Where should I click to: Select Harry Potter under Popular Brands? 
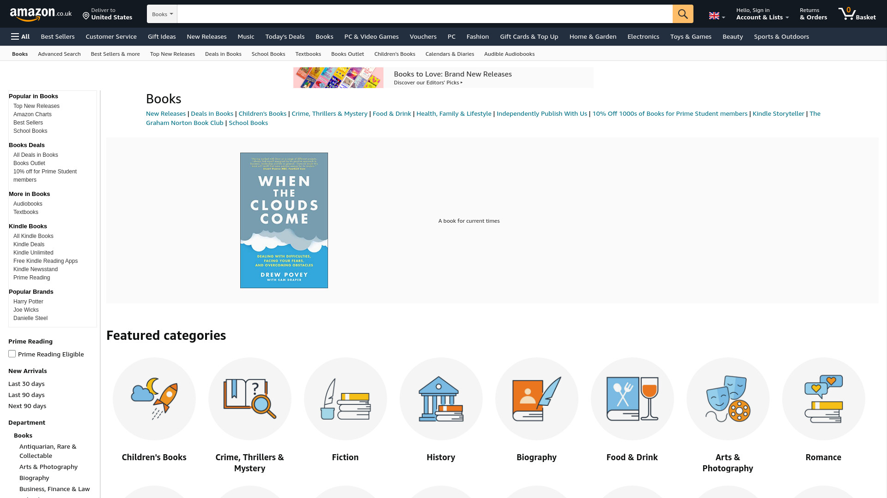coord(28,302)
